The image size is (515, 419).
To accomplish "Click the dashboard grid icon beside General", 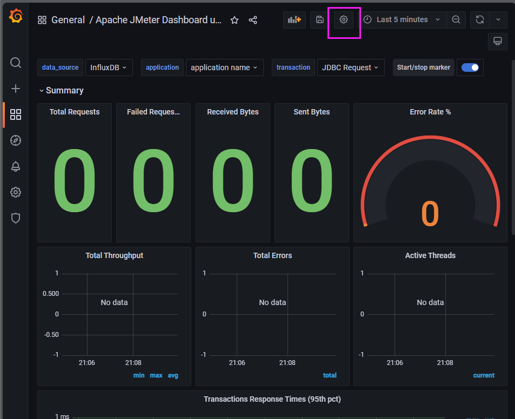I will pos(42,20).
